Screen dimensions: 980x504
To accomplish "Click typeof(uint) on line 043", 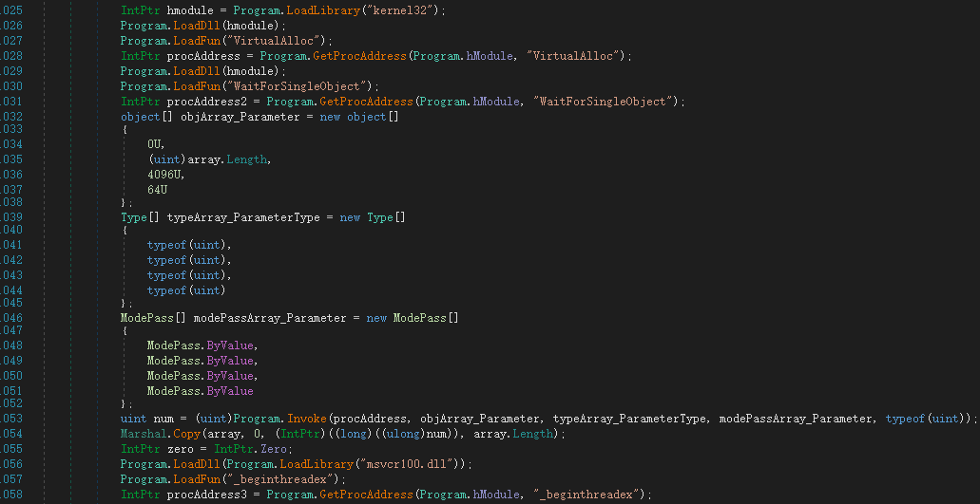I will [188, 275].
